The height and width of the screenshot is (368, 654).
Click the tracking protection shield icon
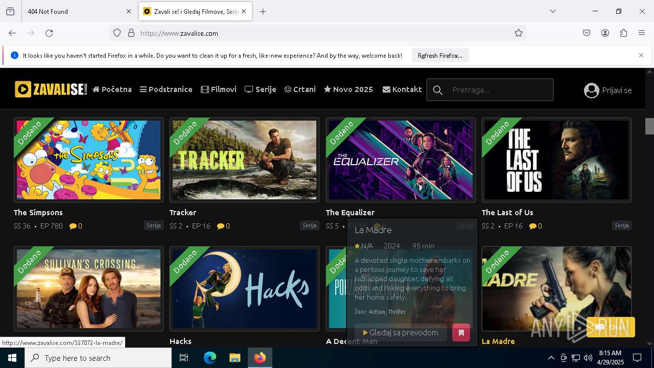(117, 33)
